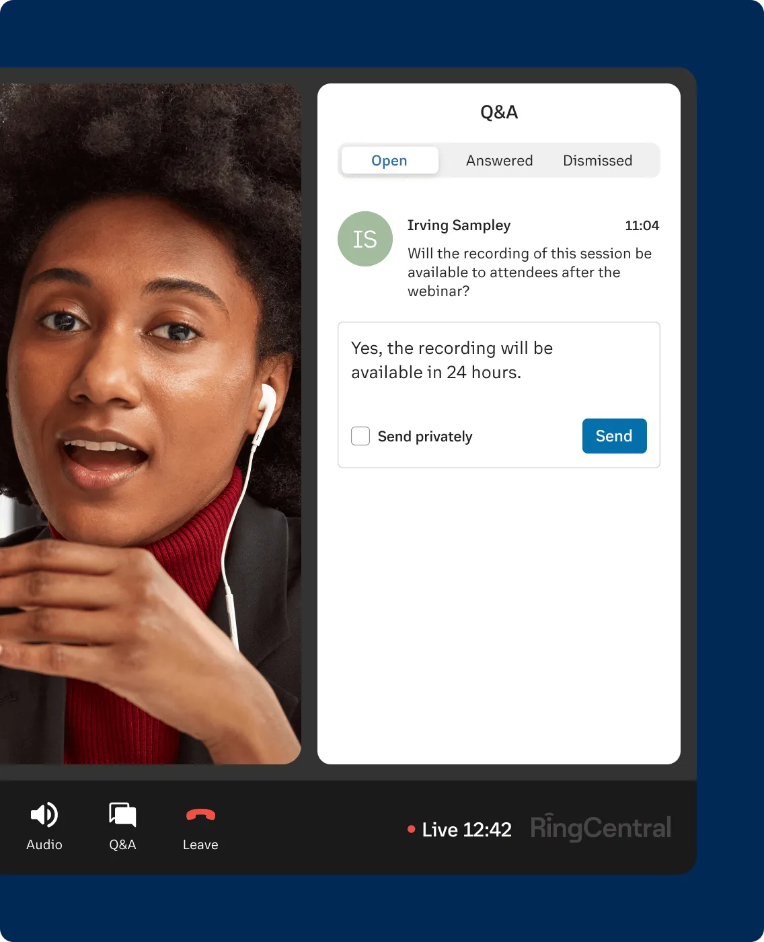Switch to the Answered tab
The image size is (764, 942).
pyautogui.click(x=499, y=160)
